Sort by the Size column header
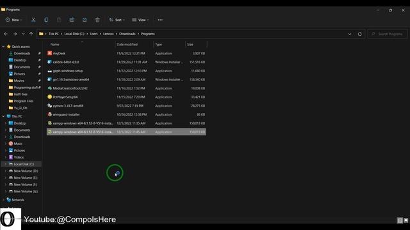Image resolution: width=410 pixels, height=230 pixels. [x=190, y=45]
